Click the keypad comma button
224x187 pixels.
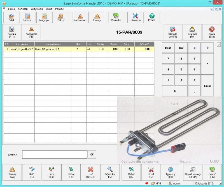point(194,91)
